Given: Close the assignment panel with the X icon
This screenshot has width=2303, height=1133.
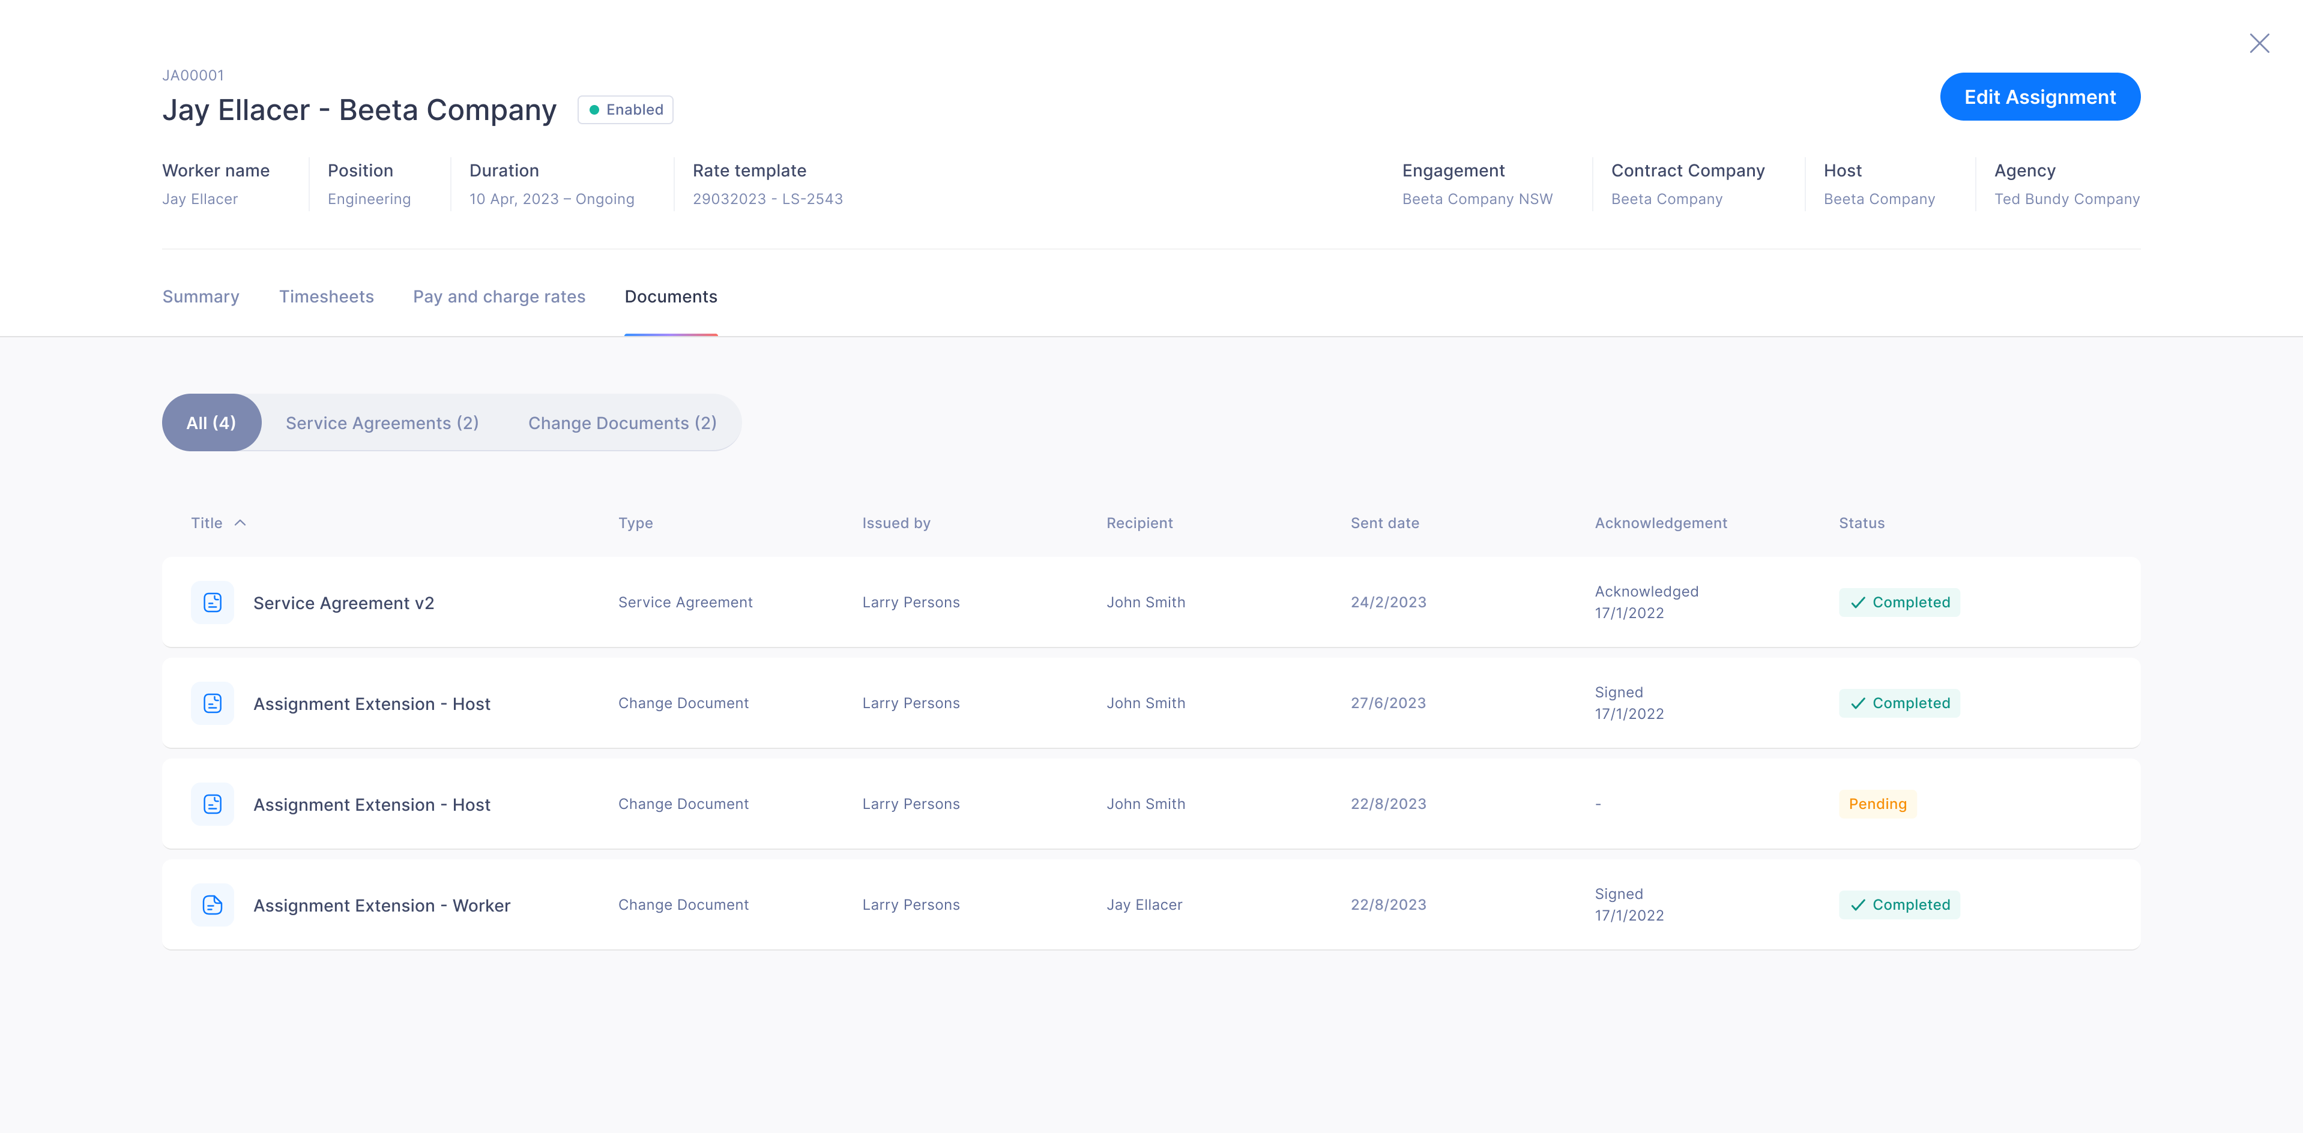Looking at the screenshot, I should click(2259, 43).
